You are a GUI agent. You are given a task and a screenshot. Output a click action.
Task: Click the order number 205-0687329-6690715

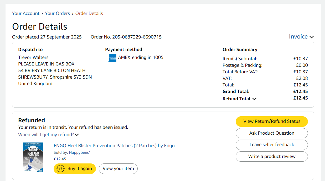137,37
